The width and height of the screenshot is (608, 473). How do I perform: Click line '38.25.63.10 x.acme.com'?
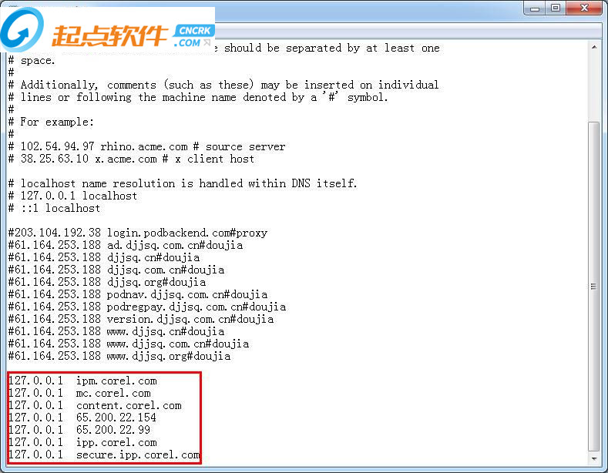tap(132, 159)
